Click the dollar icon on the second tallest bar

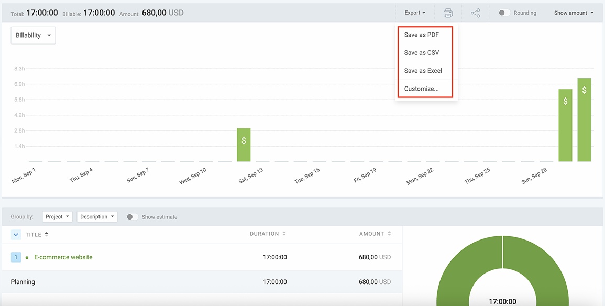(565, 101)
